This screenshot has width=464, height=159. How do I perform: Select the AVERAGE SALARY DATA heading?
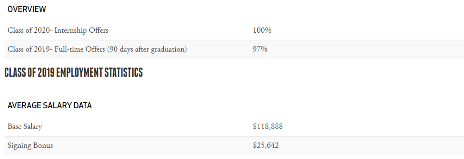pos(50,105)
